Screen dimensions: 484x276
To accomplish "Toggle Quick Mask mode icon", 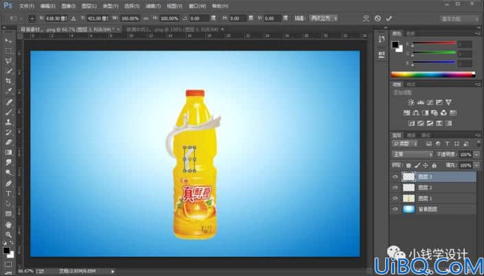I will 8,264.
